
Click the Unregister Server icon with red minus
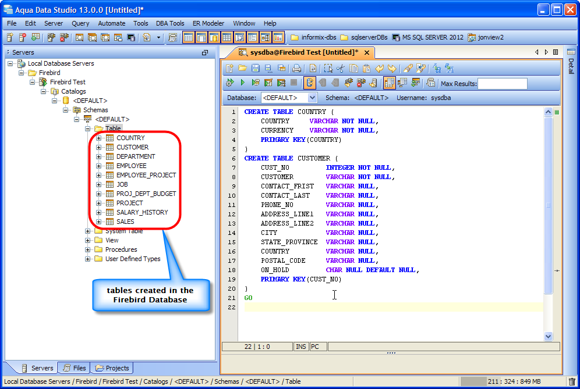(23, 37)
